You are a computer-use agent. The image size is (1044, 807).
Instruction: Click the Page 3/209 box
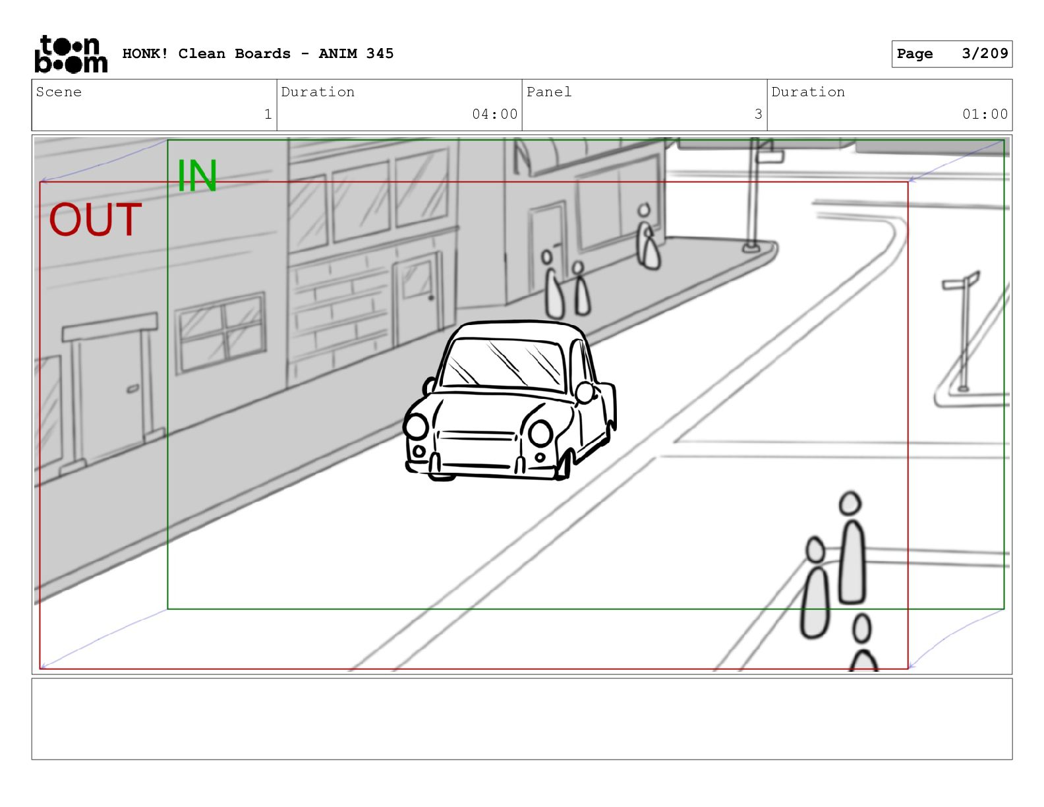pos(951,54)
